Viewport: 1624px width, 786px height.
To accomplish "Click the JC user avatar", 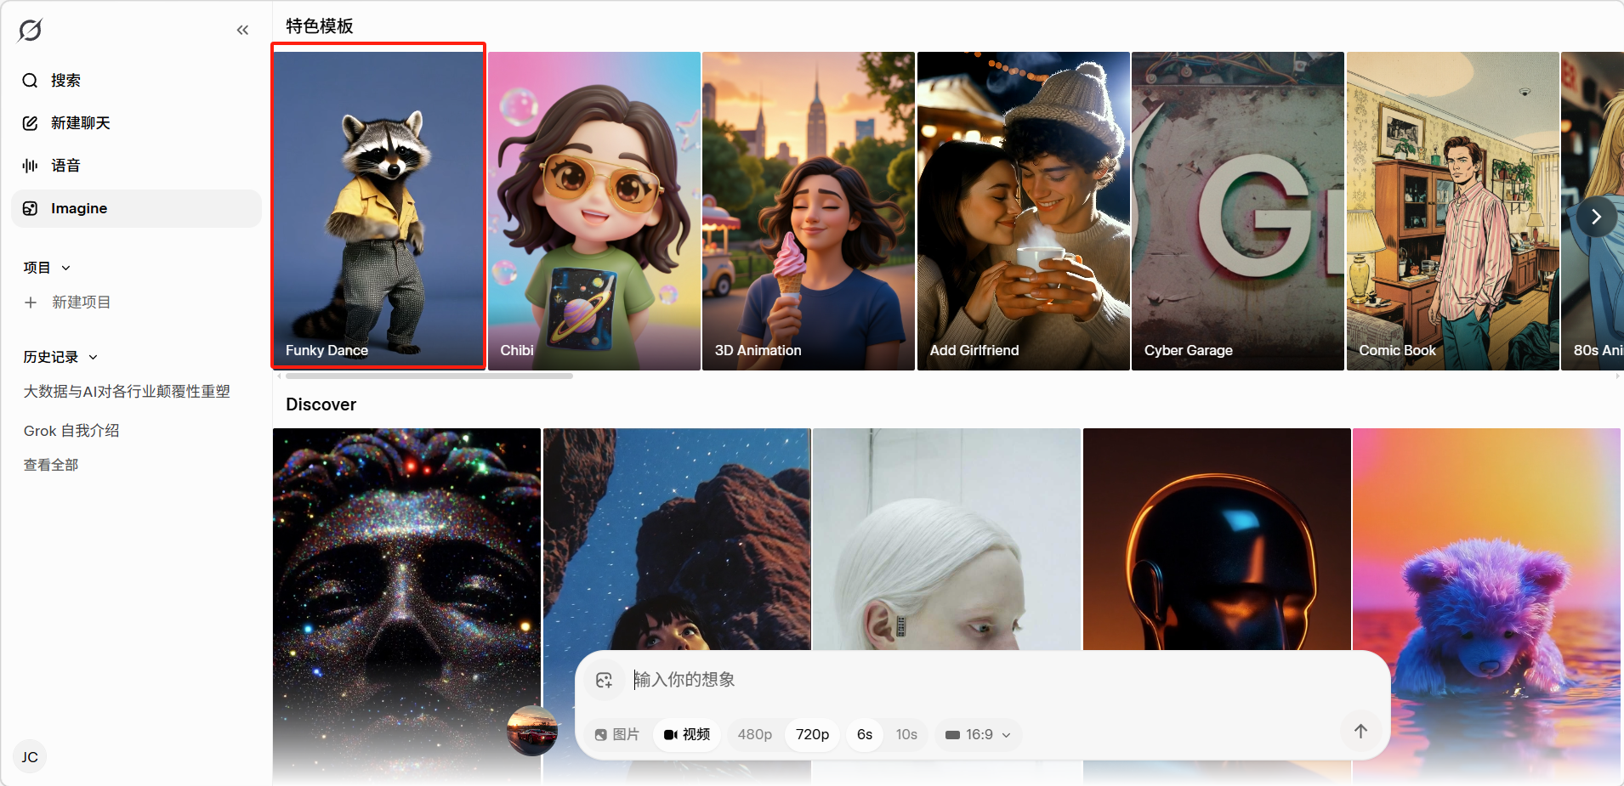I will point(30,757).
